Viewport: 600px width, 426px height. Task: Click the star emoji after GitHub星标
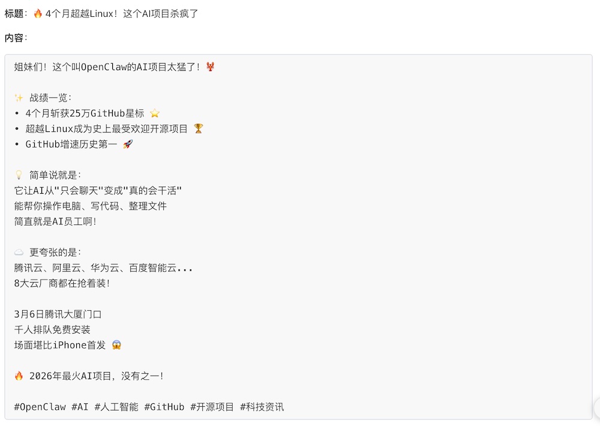[155, 113]
